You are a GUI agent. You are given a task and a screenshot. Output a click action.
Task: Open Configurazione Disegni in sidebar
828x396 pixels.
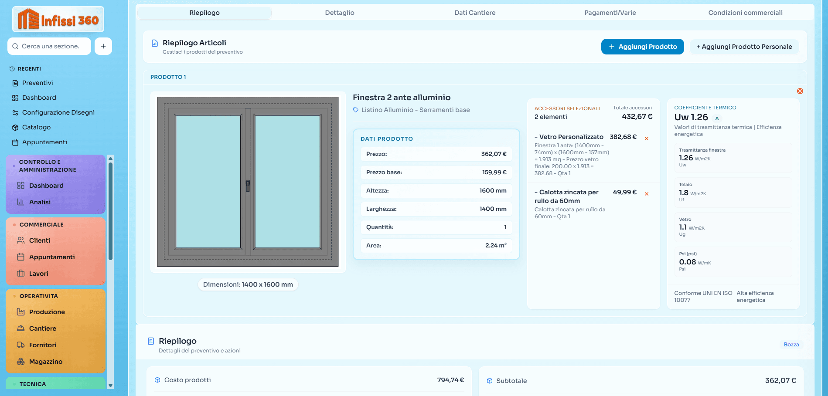(x=58, y=112)
